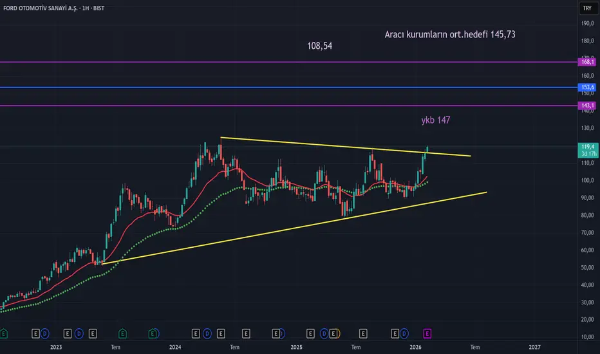Screen dimensions: 600x354
Task: Click the 2024 label on the time axis
Action: pyautogui.click(x=175, y=347)
